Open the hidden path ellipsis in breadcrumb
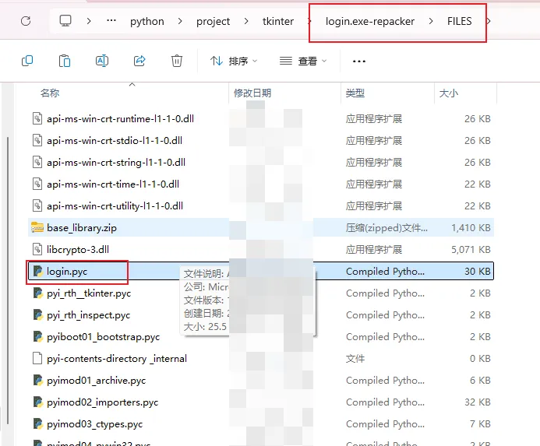 tap(111, 20)
